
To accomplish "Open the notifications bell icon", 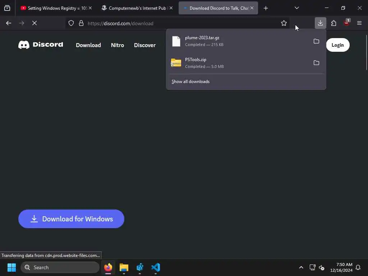I will 358,267.
